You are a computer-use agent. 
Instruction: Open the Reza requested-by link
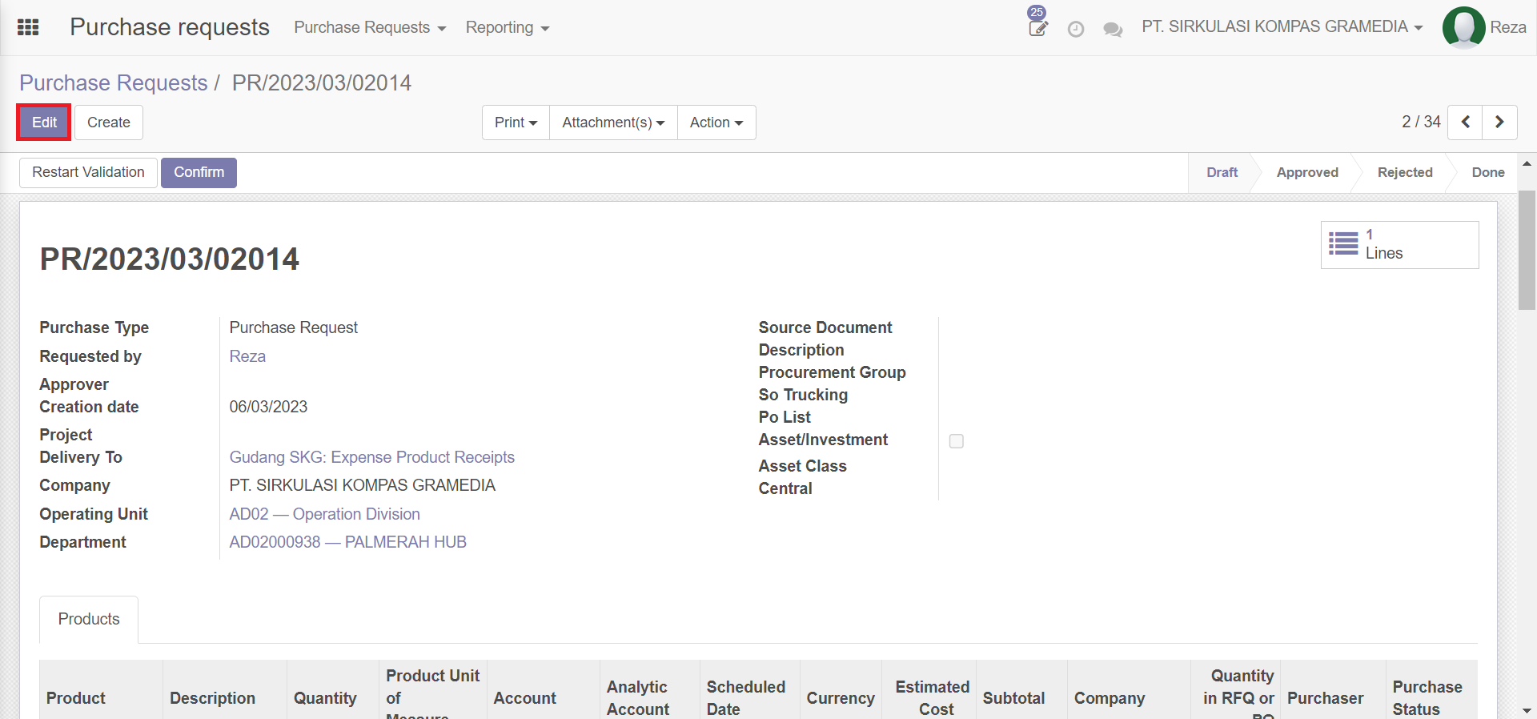pos(247,356)
